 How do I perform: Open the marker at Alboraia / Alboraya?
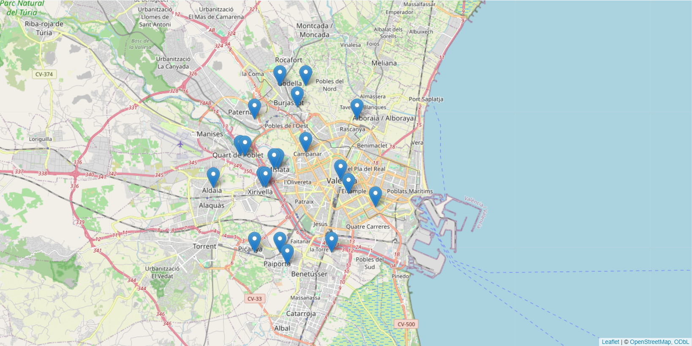(357, 107)
